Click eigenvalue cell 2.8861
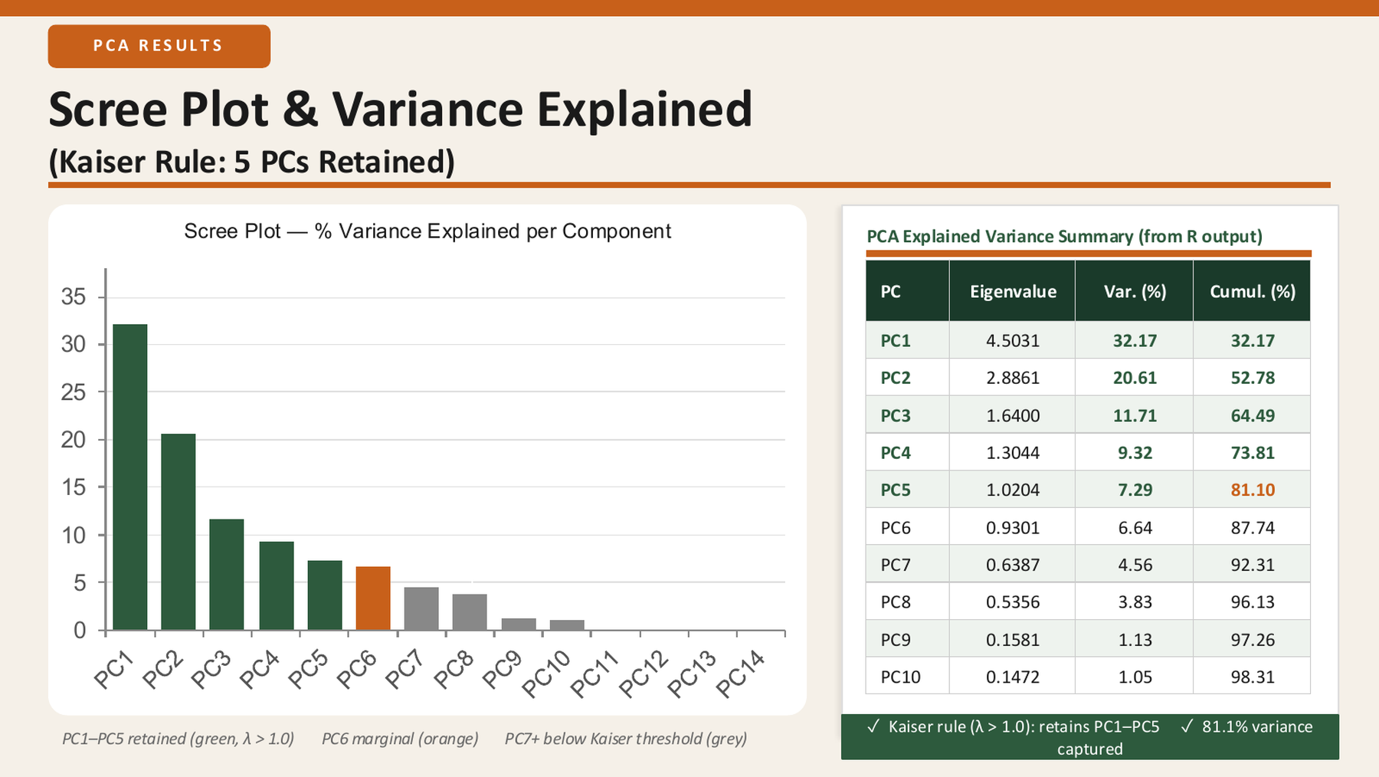Image resolution: width=1379 pixels, height=777 pixels. coord(1013,378)
